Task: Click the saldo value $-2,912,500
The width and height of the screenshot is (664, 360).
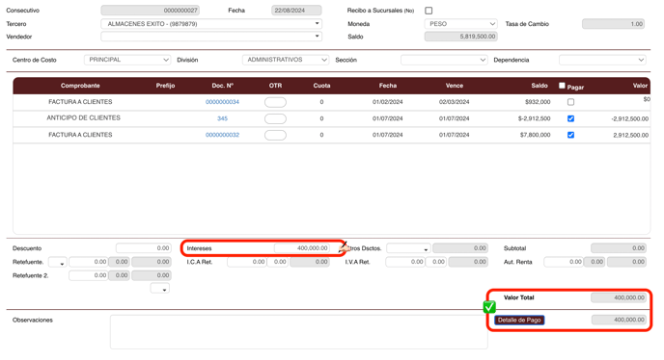Action: click(534, 118)
